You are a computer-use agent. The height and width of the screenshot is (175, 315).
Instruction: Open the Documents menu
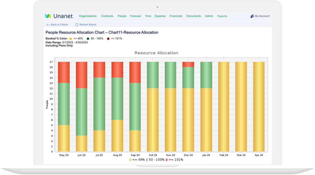[x=193, y=16]
